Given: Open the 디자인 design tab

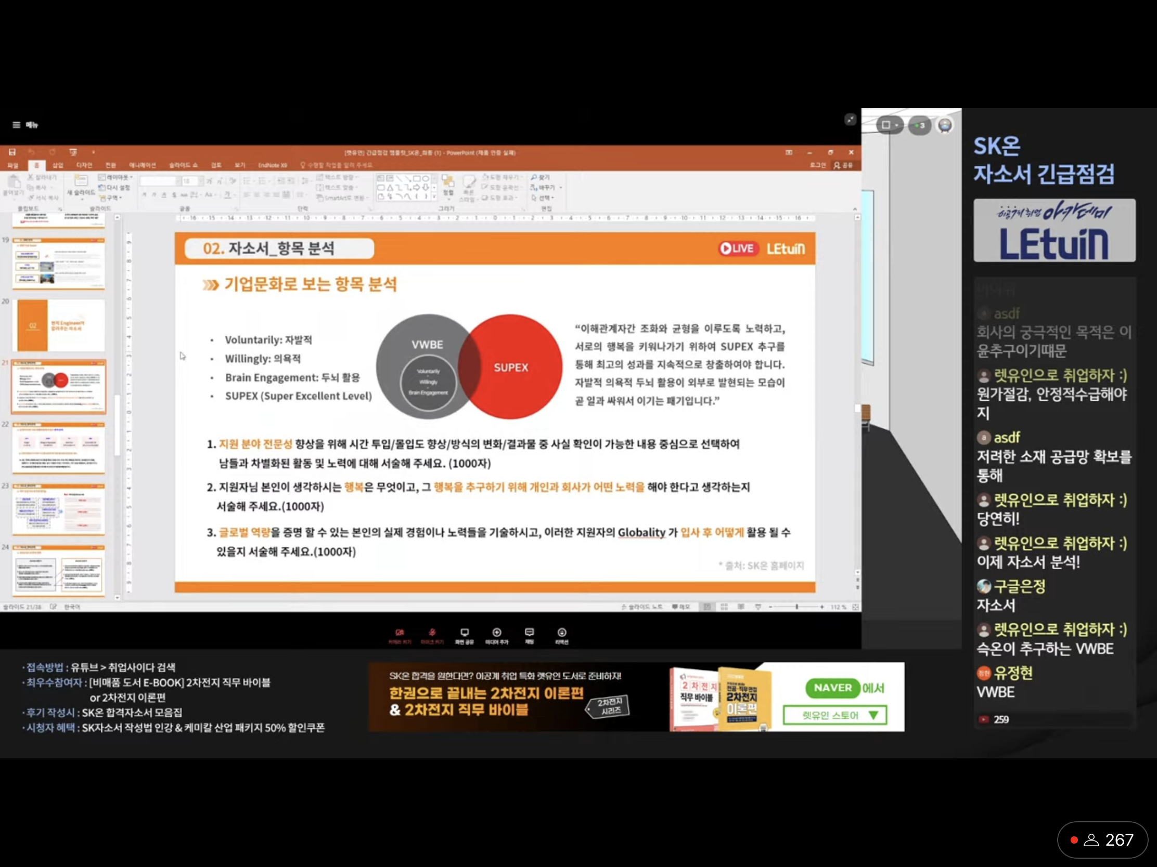Looking at the screenshot, I should click(x=84, y=165).
